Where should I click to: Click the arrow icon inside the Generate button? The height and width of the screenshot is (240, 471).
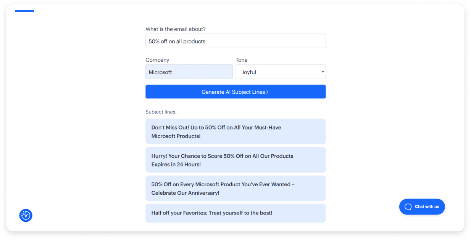[x=268, y=92]
